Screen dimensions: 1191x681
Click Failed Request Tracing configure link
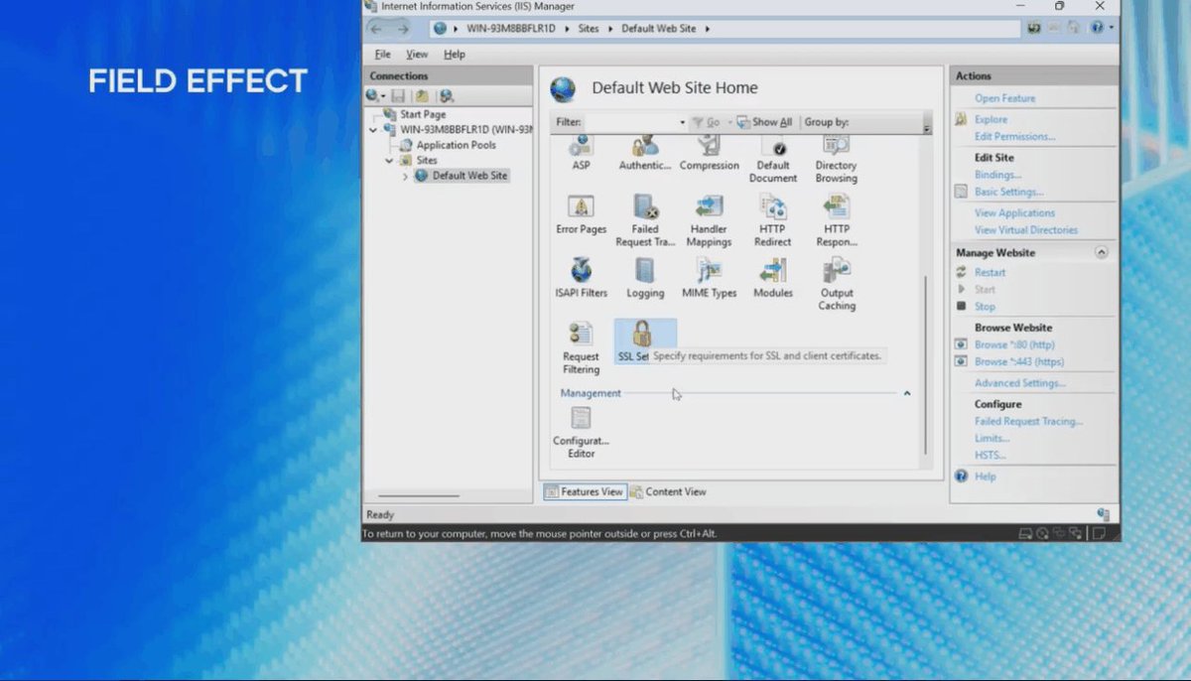[1028, 421]
